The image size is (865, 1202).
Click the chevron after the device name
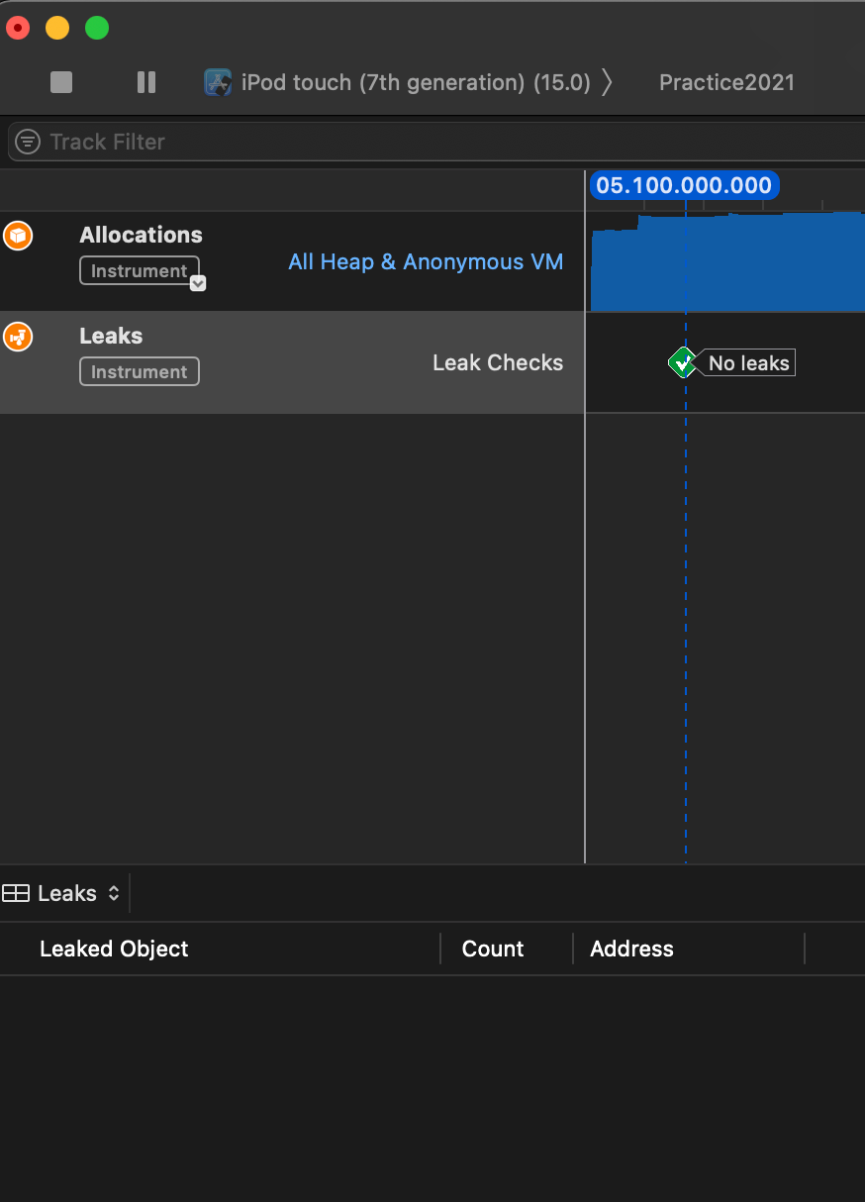[x=607, y=82]
